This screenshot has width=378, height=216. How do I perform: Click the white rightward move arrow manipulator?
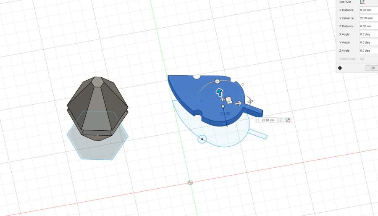[x=238, y=103]
